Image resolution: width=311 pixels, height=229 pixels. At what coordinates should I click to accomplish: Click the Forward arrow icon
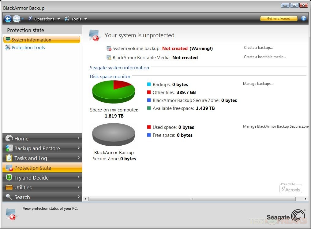[17, 19]
